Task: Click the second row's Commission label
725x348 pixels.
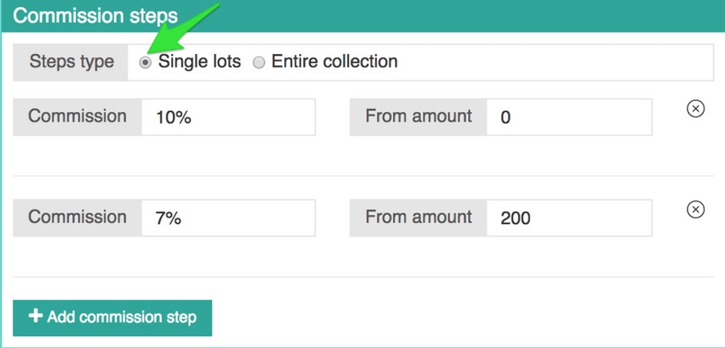Action: (x=77, y=217)
